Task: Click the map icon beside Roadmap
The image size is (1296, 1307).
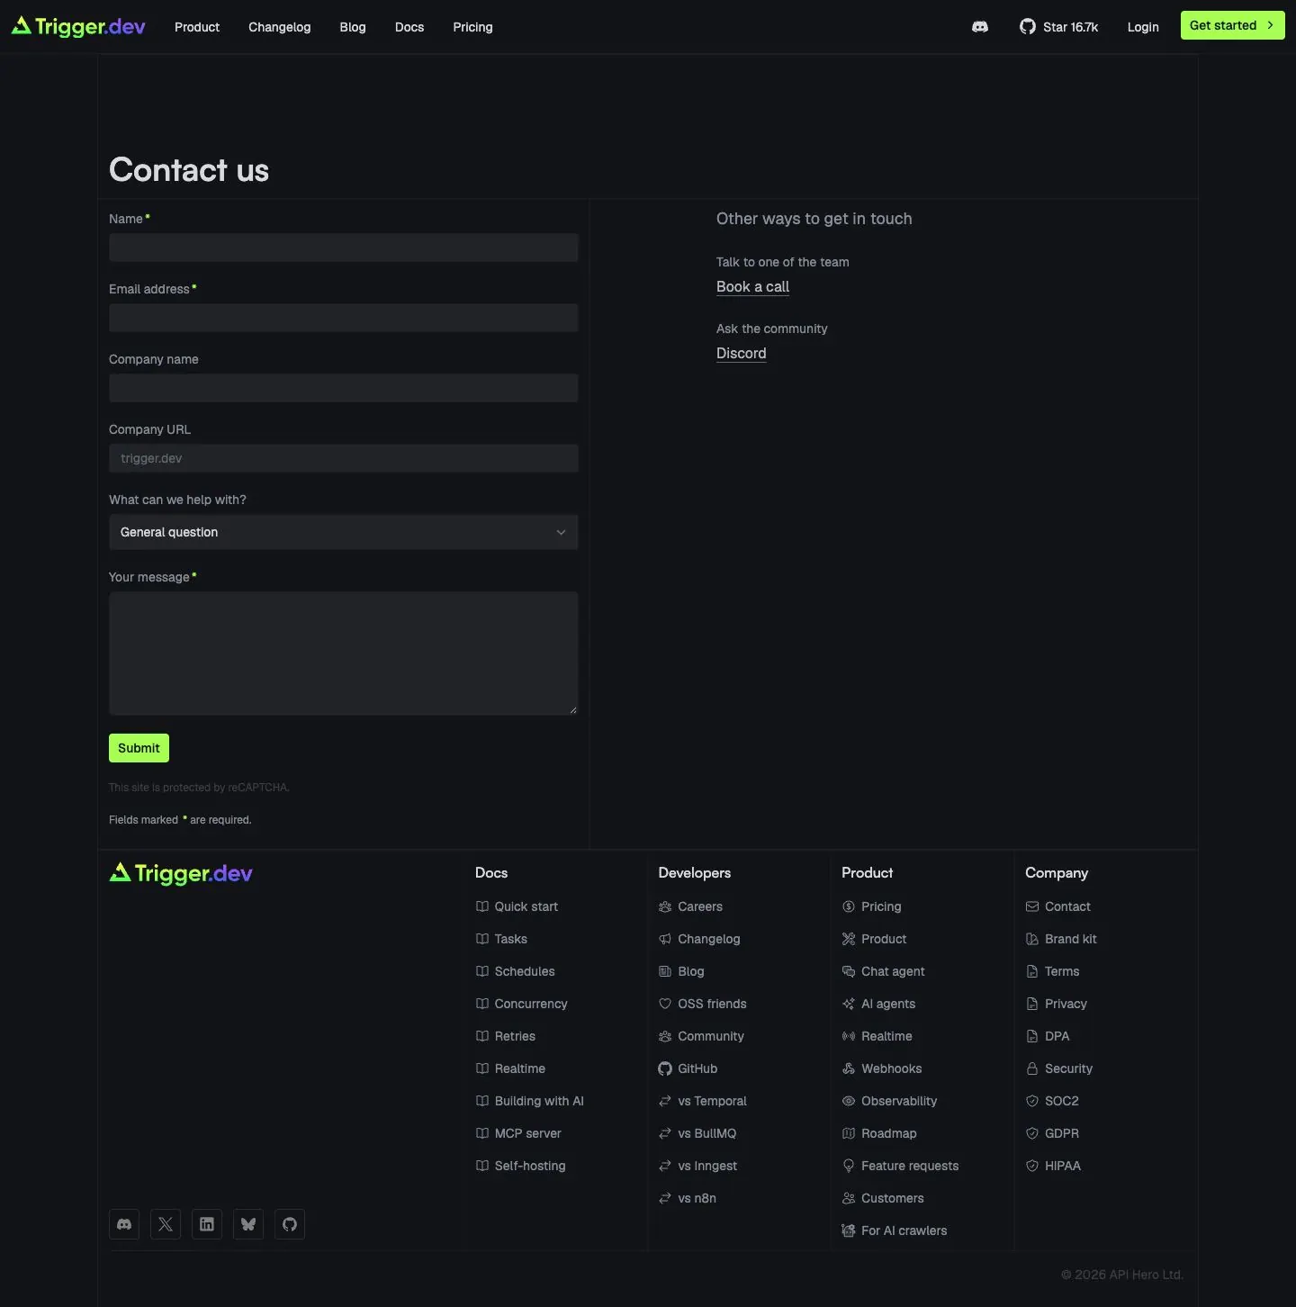Action: coord(849,1133)
